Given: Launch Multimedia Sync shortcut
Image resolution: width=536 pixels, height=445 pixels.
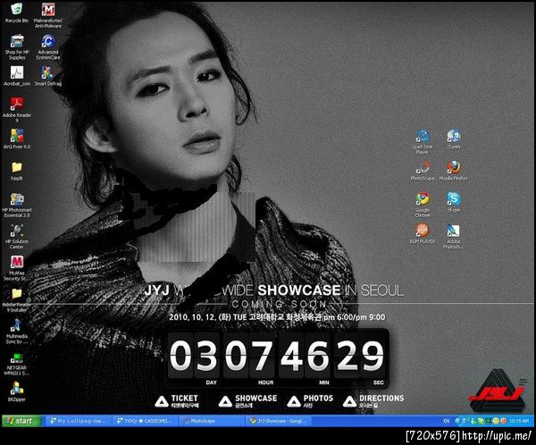Looking at the screenshot, I should [x=17, y=332].
